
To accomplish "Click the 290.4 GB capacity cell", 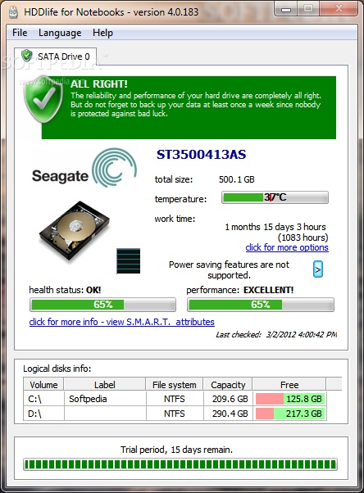I will coord(230,413).
